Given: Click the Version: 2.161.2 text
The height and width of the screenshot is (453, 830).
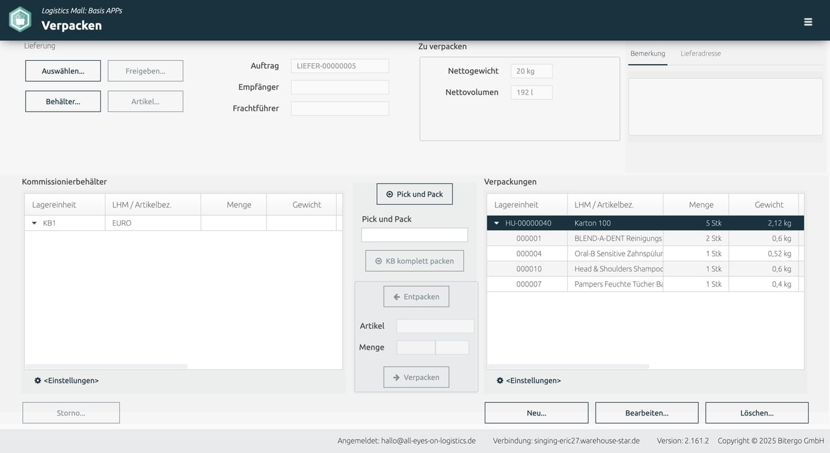Looking at the screenshot, I should (683, 441).
